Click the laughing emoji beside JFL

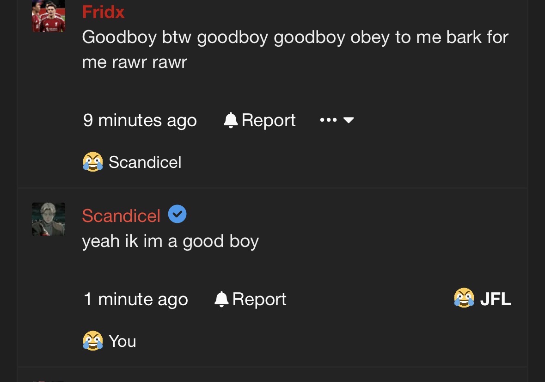(464, 298)
